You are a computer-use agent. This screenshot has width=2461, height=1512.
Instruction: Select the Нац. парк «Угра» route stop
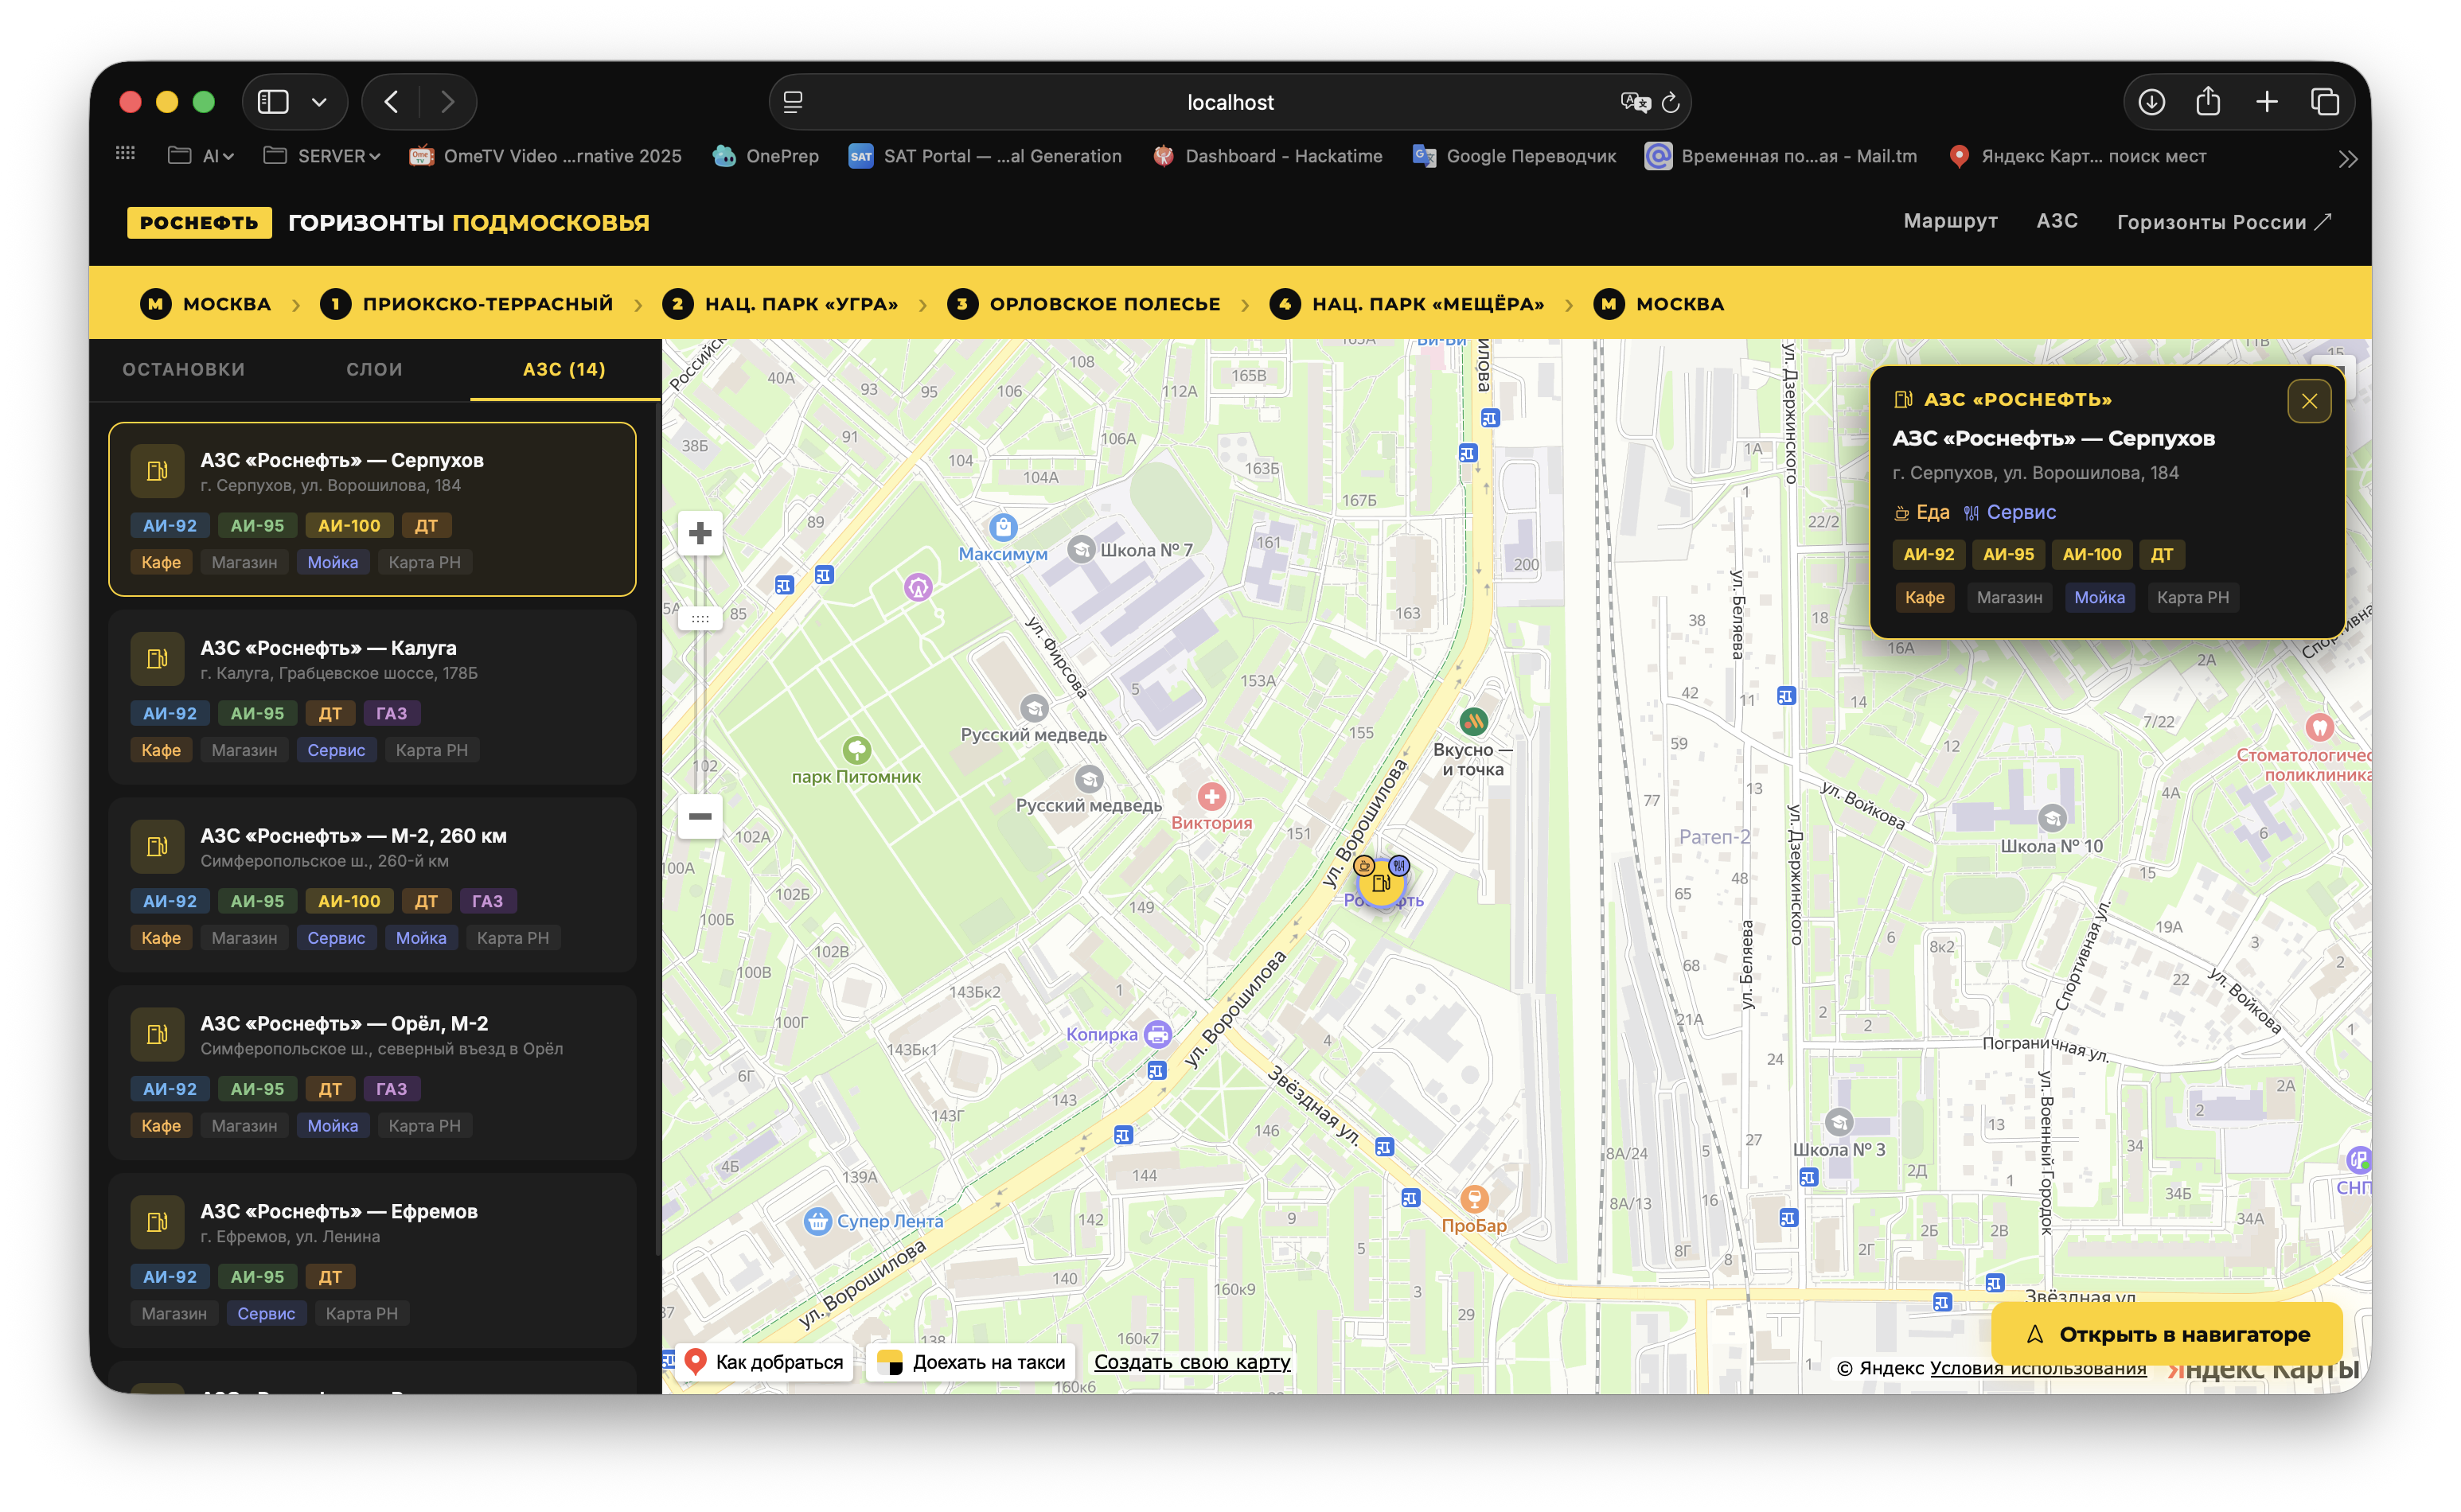click(x=780, y=304)
